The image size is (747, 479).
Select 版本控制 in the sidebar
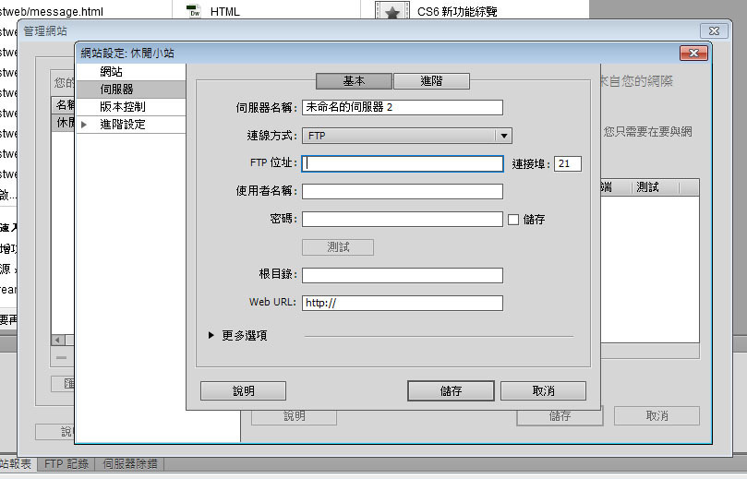tap(130, 107)
